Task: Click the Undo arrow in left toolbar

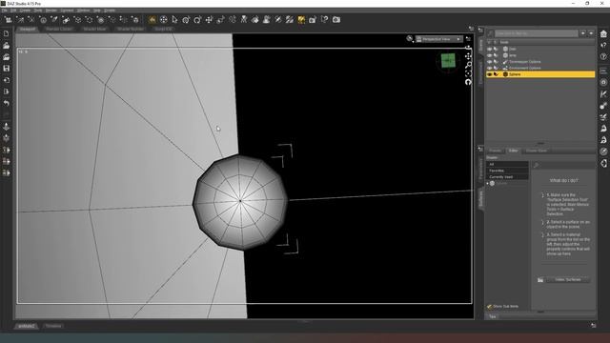Action: [x=7, y=103]
